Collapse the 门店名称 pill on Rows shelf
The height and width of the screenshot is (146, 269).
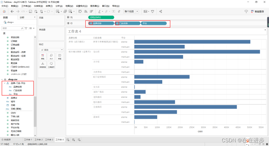point(117,23)
